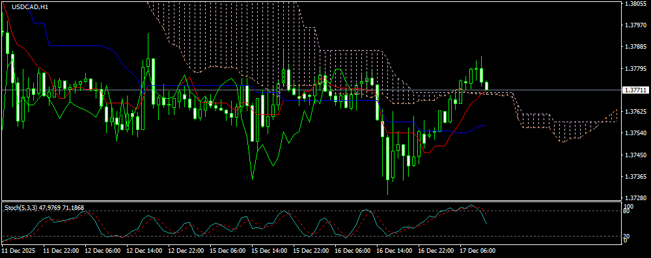This screenshot has height=258, width=651.
Task: Click the 17 Dec 06:00 time label
Action: (477, 251)
